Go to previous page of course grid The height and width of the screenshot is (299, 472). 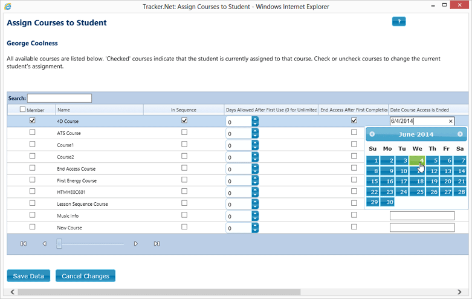pos(45,243)
